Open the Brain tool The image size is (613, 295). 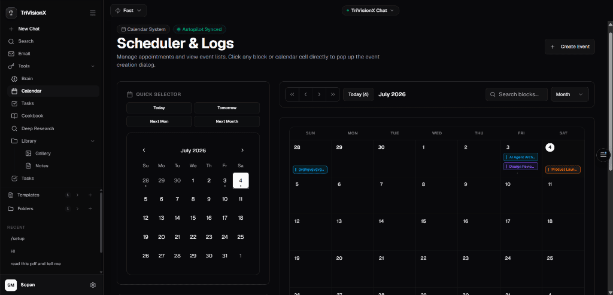click(27, 78)
